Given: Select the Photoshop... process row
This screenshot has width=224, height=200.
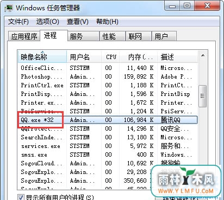Looking at the screenshot, I should pyautogui.click(x=108, y=76).
